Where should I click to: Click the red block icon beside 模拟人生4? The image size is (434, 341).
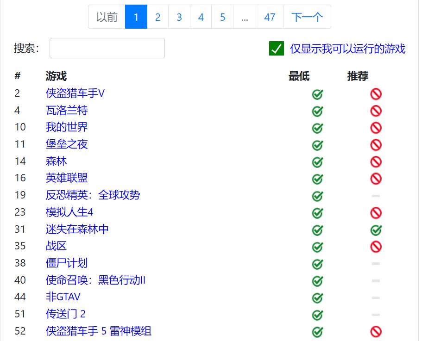click(376, 213)
